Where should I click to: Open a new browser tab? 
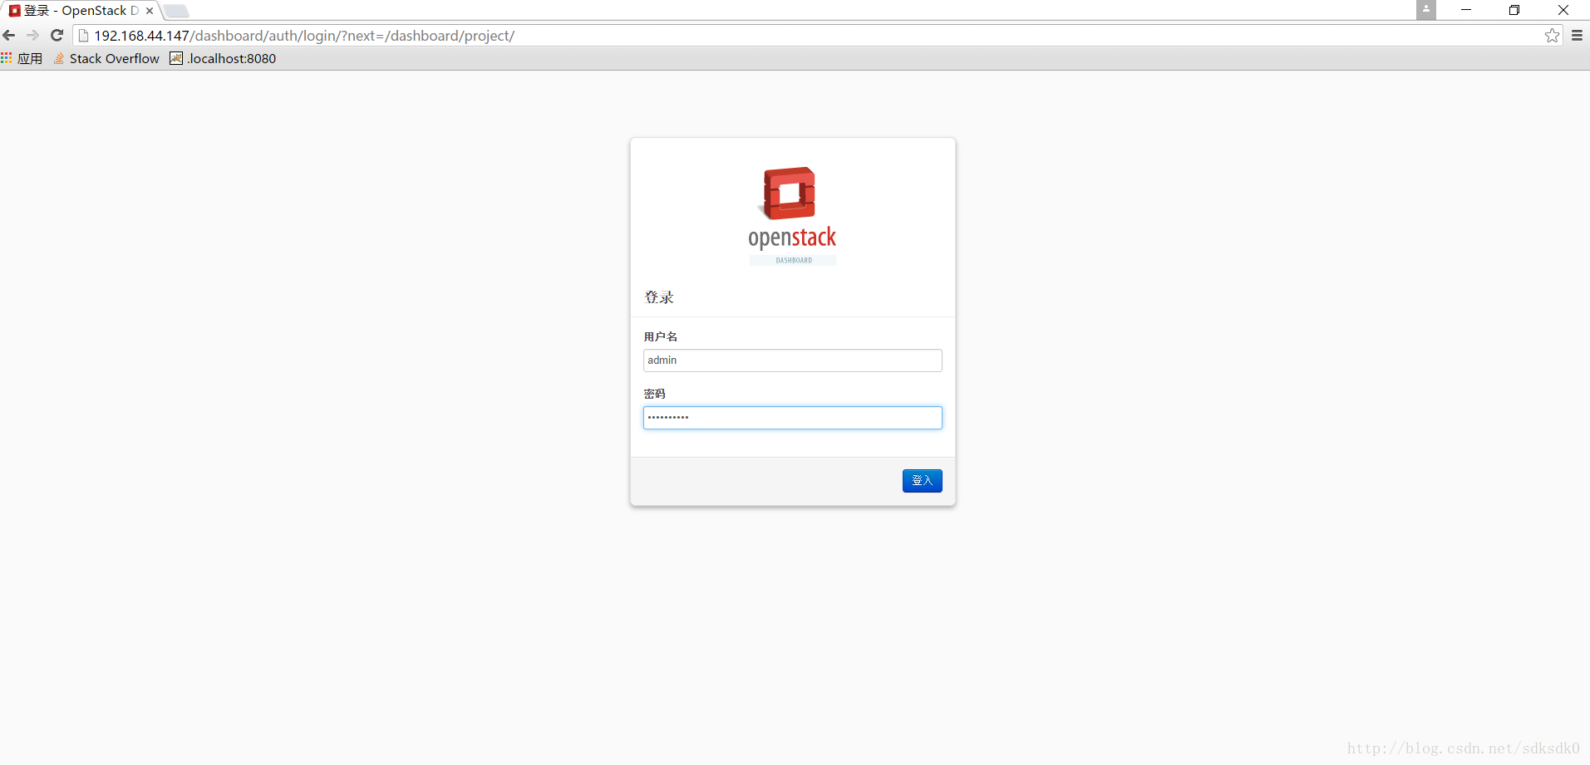tap(175, 11)
